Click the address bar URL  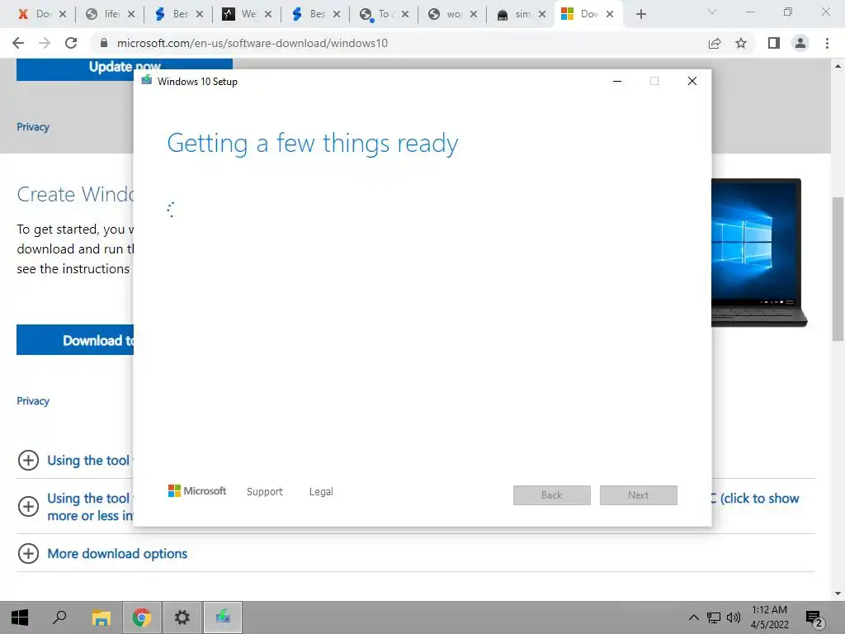coord(253,43)
